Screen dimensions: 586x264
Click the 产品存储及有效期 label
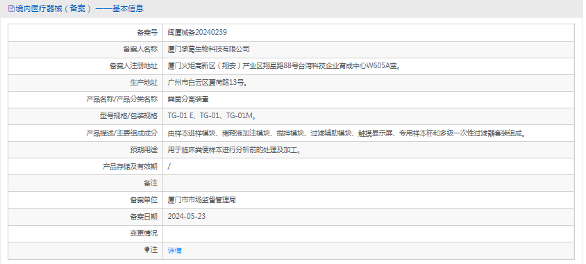(130, 167)
